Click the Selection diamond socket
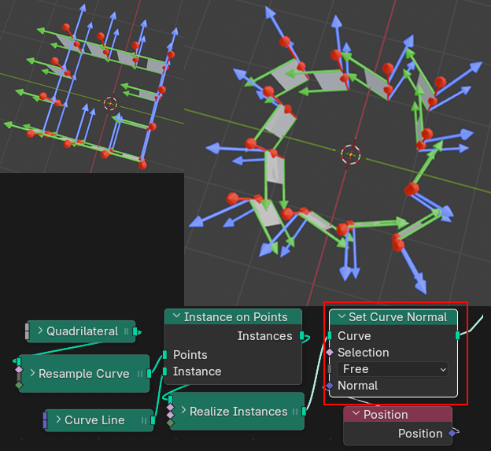Image resolution: width=491 pixels, height=451 pixels. pyautogui.click(x=329, y=353)
